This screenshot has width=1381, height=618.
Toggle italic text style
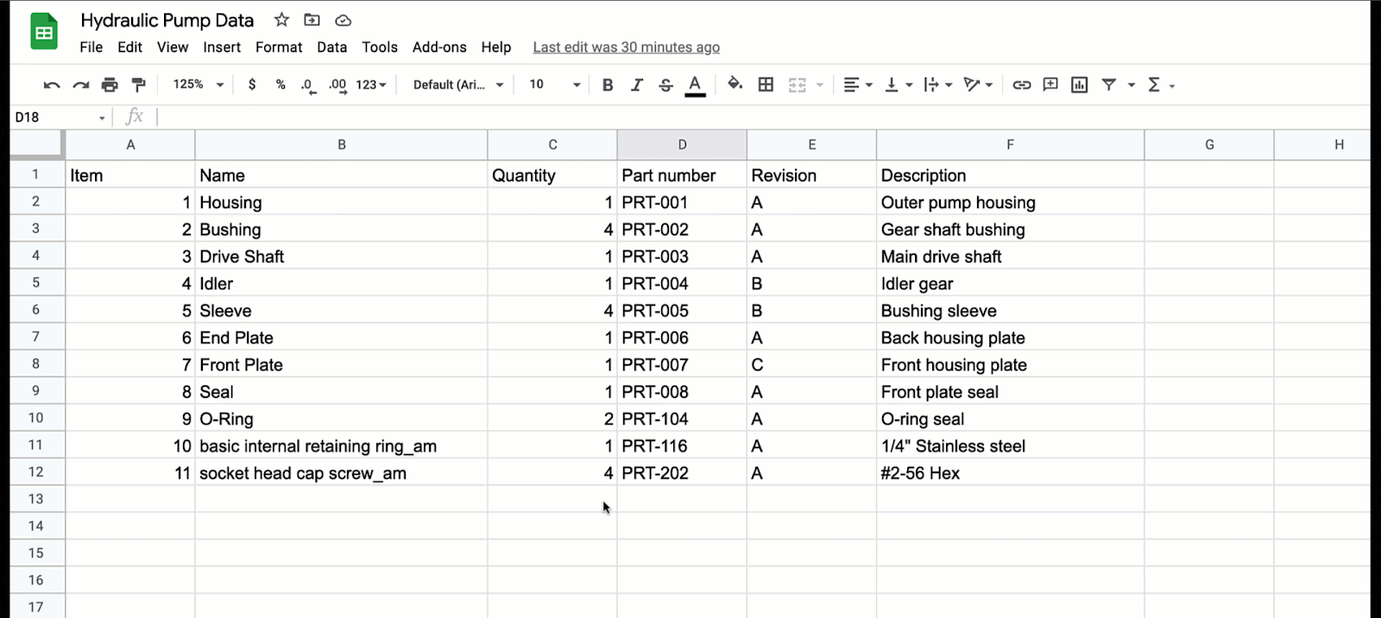tap(637, 85)
